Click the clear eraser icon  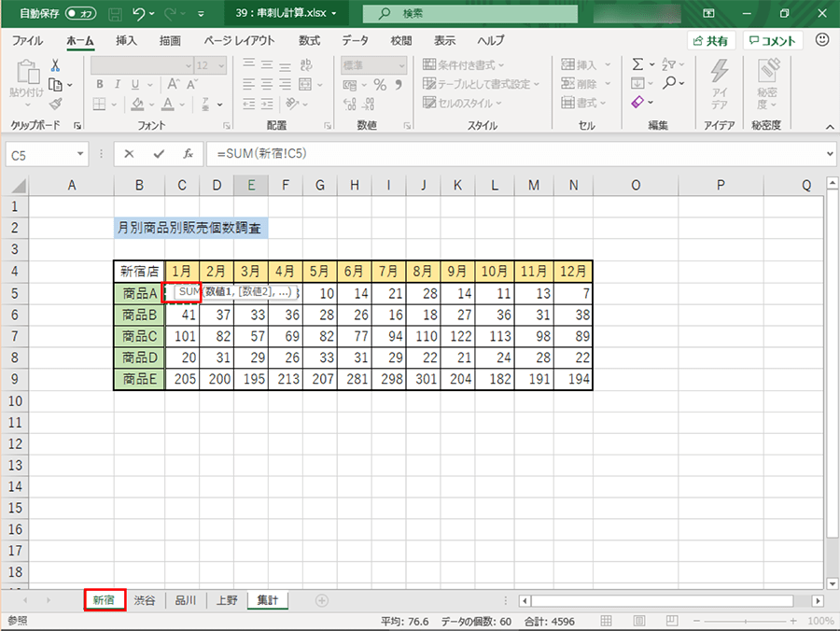(637, 102)
